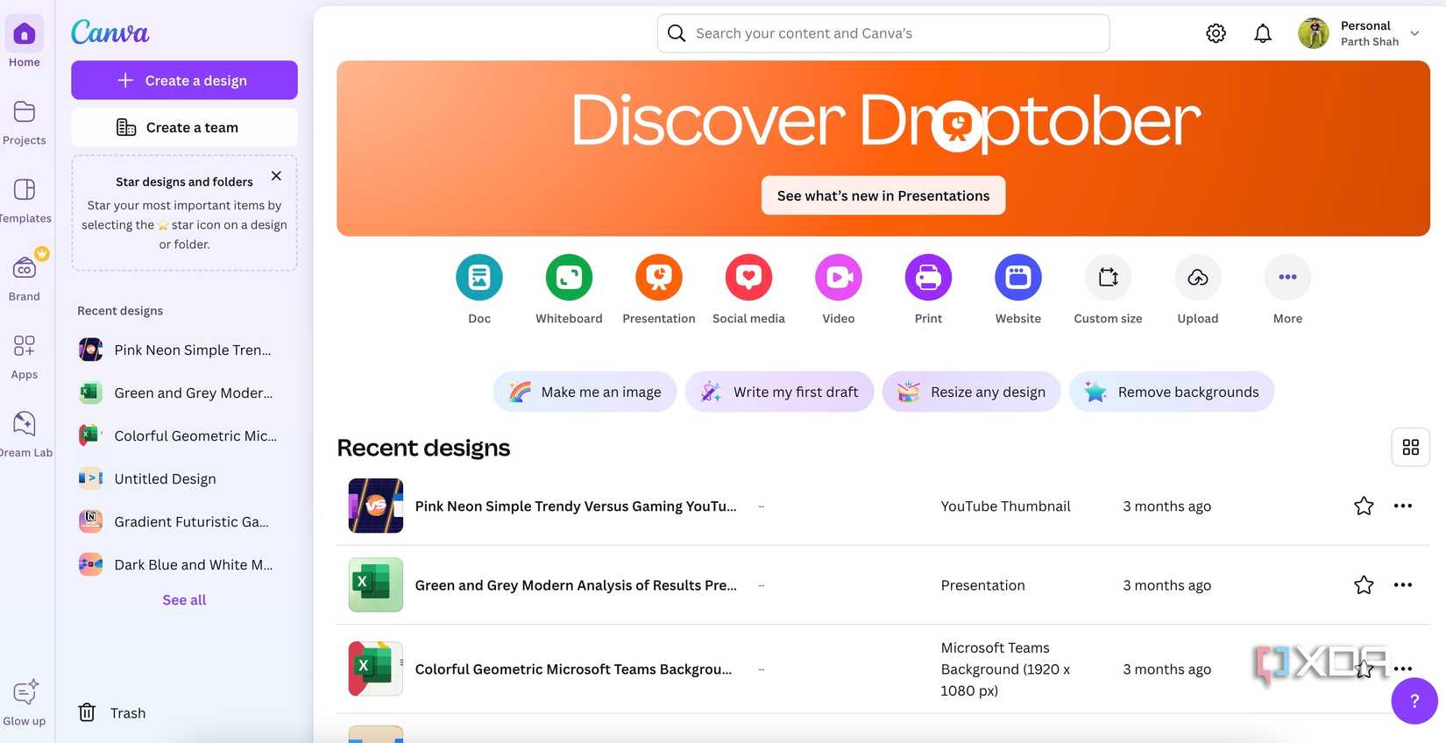Viewport: 1446px width, 743px height.
Task: Open Brand in the sidebar
Action: click(25, 278)
